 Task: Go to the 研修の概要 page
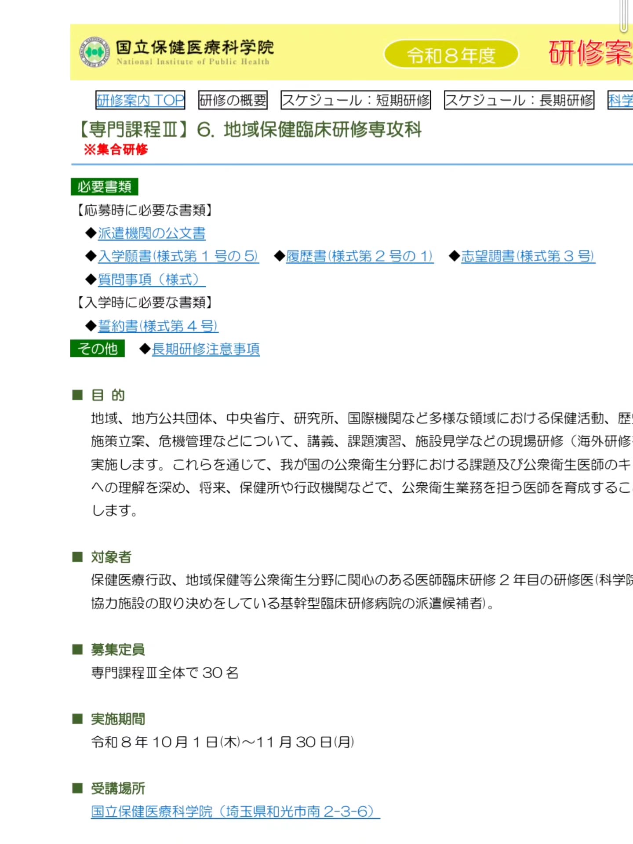coord(233,100)
